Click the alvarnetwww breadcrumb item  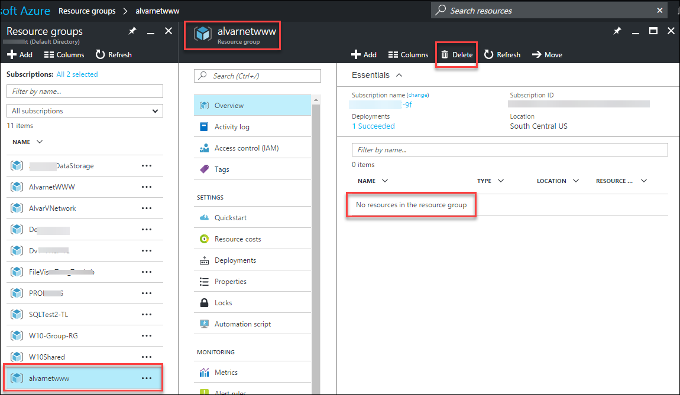157,11
